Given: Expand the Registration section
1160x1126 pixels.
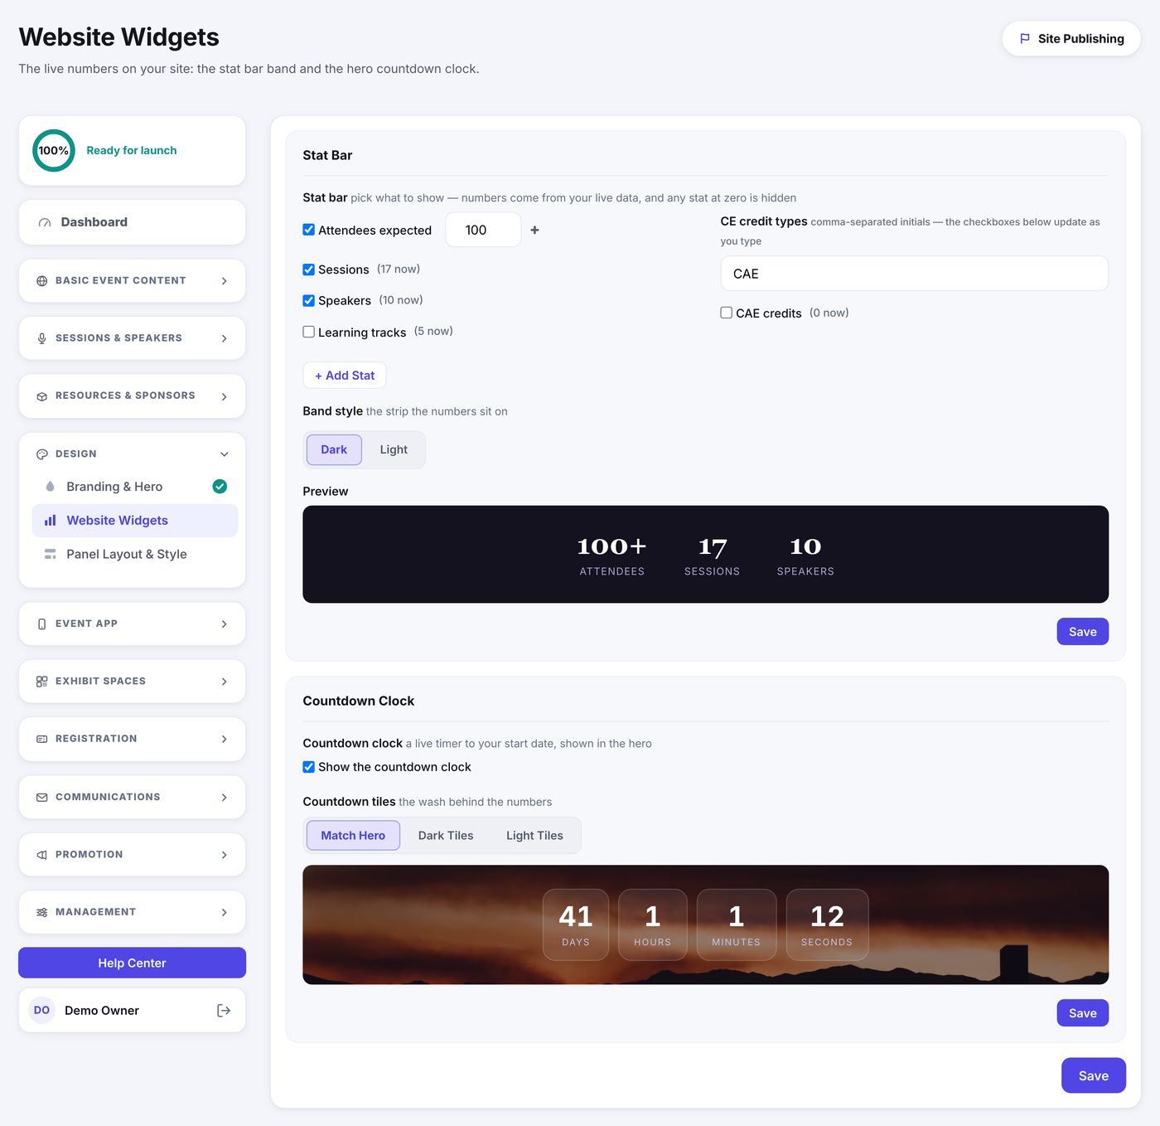Looking at the screenshot, I should point(132,739).
